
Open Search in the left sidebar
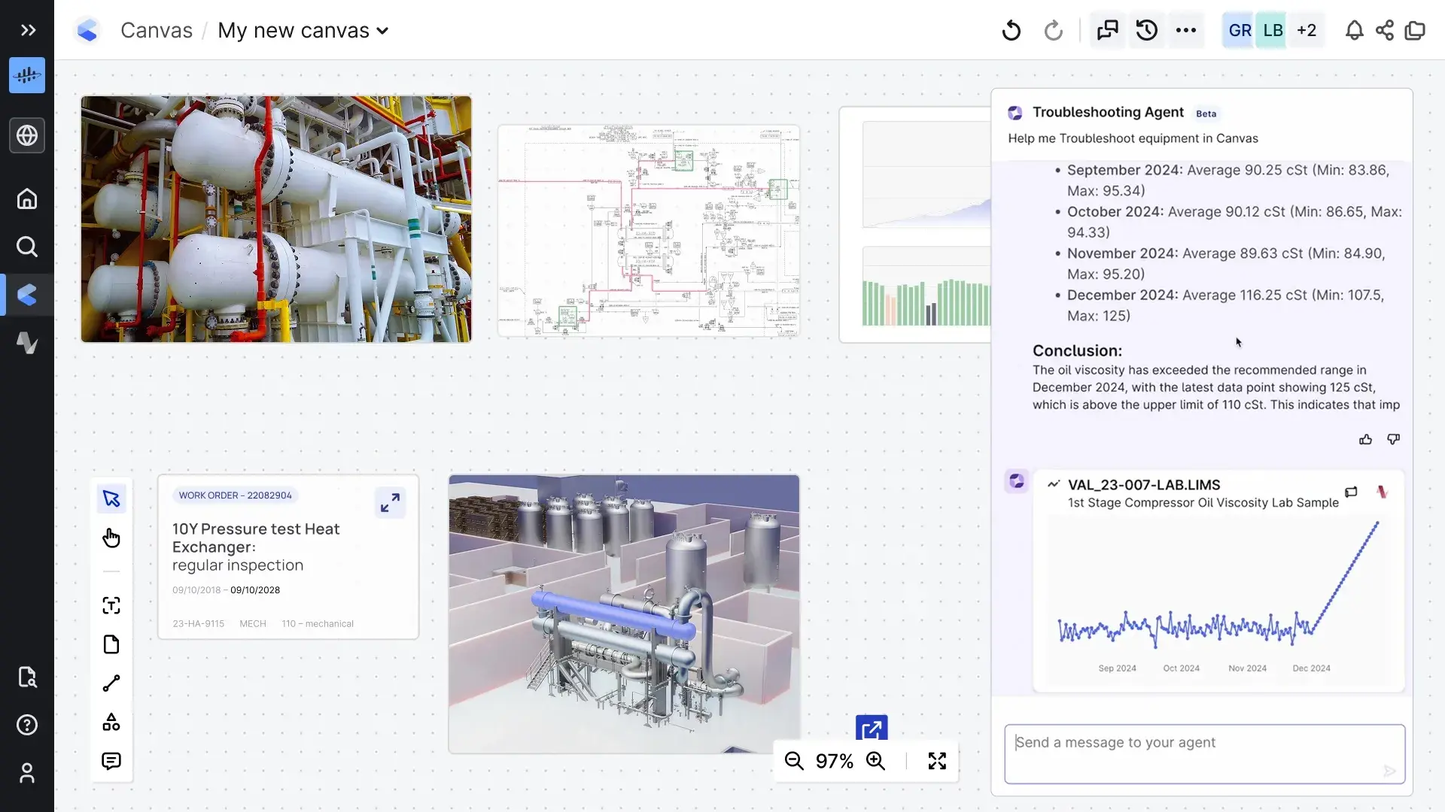(x=27, y=247)
